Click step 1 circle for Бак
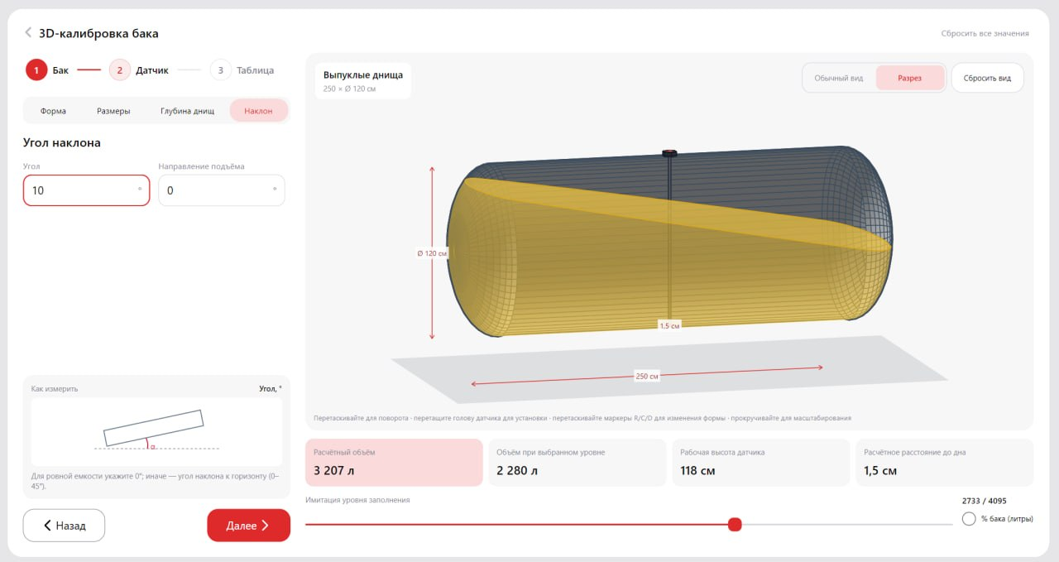The height and width of the screenshot is (562, 1059). [x=36, y=70]
